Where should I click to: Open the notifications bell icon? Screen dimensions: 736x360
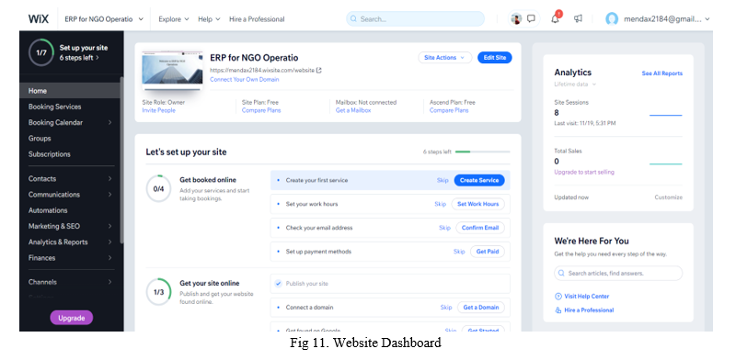(x=556, y=18)
